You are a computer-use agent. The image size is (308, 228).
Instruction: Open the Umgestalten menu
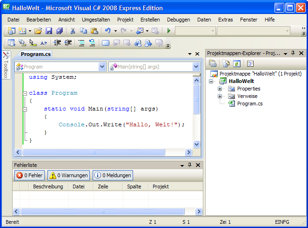96,20
